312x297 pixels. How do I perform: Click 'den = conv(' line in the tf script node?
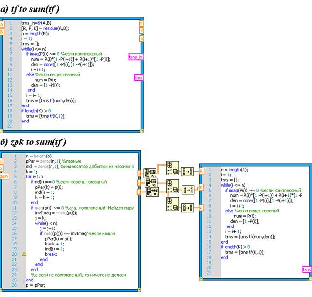[63, 65]
